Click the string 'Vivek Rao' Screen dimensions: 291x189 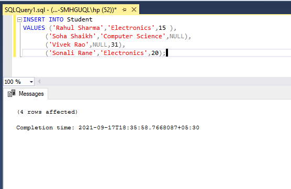tap(69, 45)
